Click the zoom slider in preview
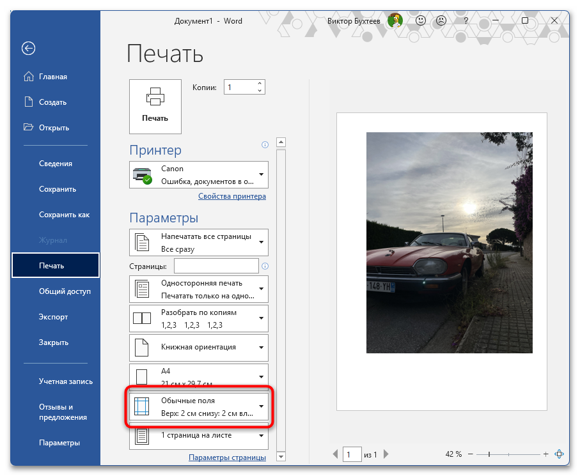 pos(489,454)
